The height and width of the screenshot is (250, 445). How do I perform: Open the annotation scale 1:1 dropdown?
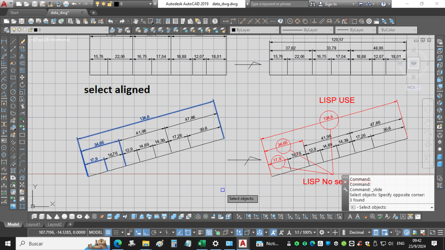coord(304,232)
